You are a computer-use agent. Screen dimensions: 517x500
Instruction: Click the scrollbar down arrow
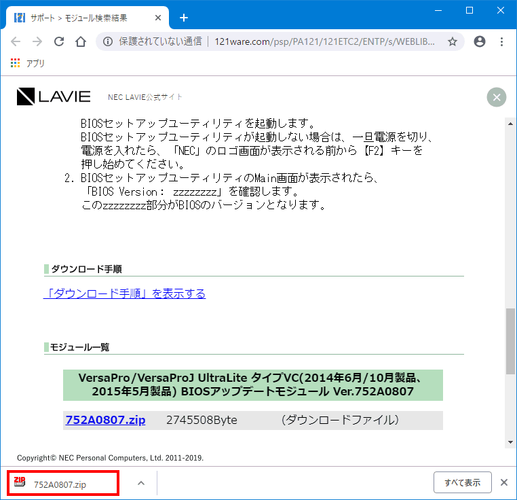[510, 442]
